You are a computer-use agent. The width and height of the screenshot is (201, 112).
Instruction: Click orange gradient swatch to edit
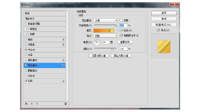104,31
